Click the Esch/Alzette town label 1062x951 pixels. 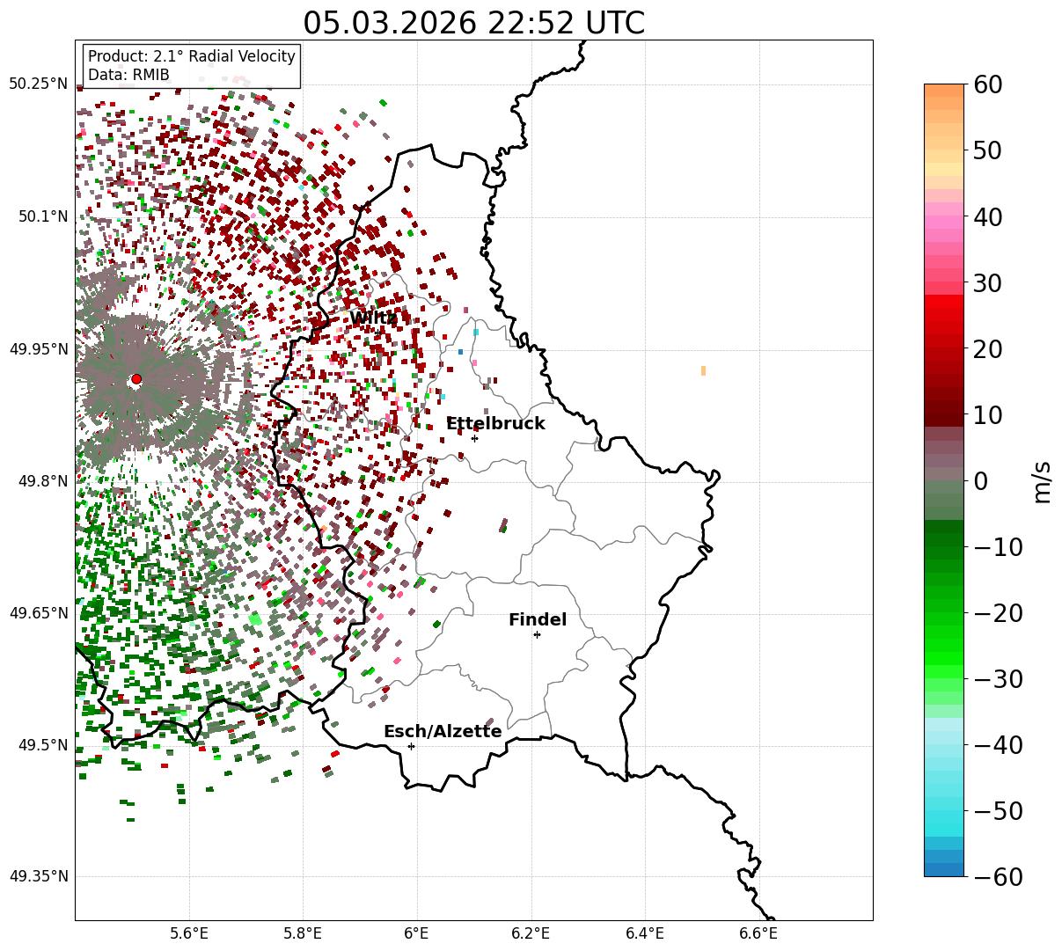tap(443, 732)
